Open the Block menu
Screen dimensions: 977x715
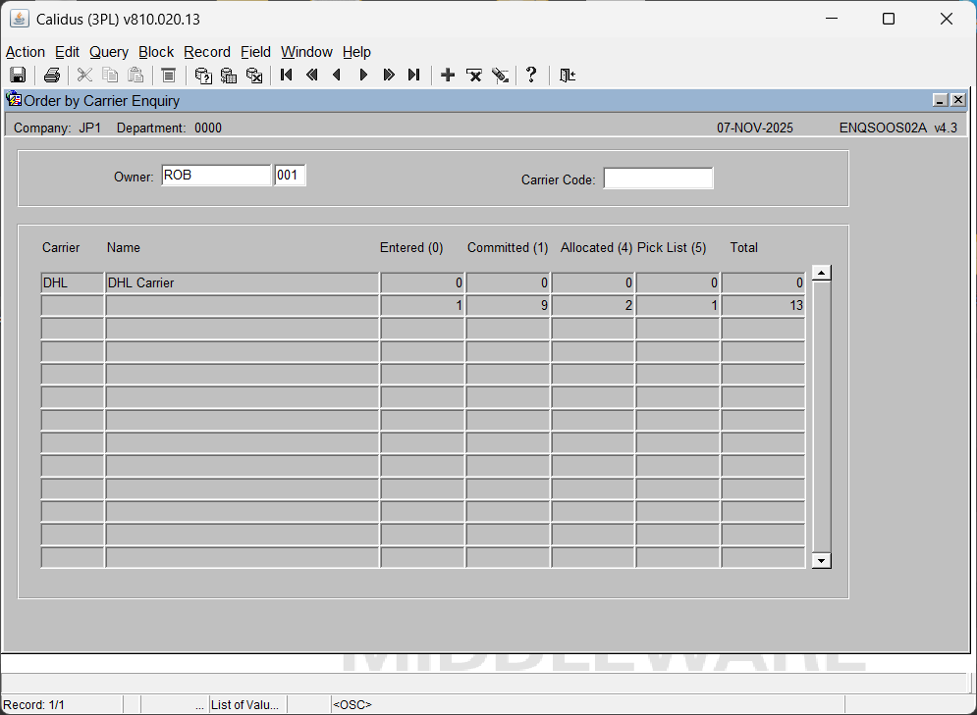point(155,52)
